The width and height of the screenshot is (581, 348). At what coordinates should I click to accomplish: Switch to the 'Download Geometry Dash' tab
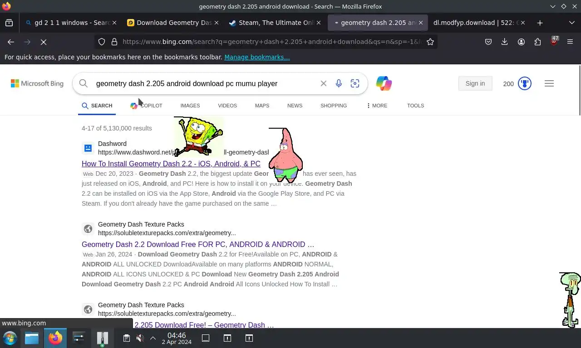pos(173,23)
